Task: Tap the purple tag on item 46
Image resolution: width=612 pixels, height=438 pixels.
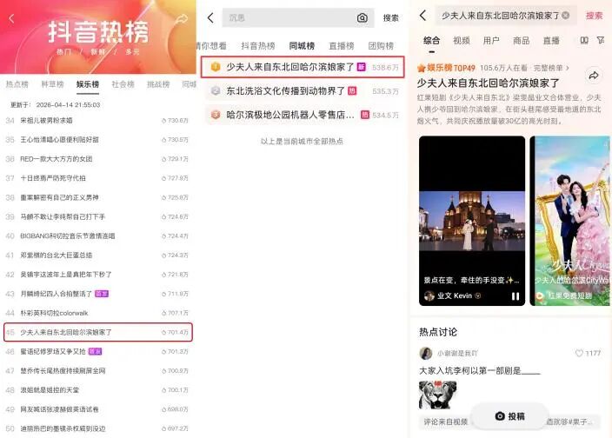Action: 95,351
